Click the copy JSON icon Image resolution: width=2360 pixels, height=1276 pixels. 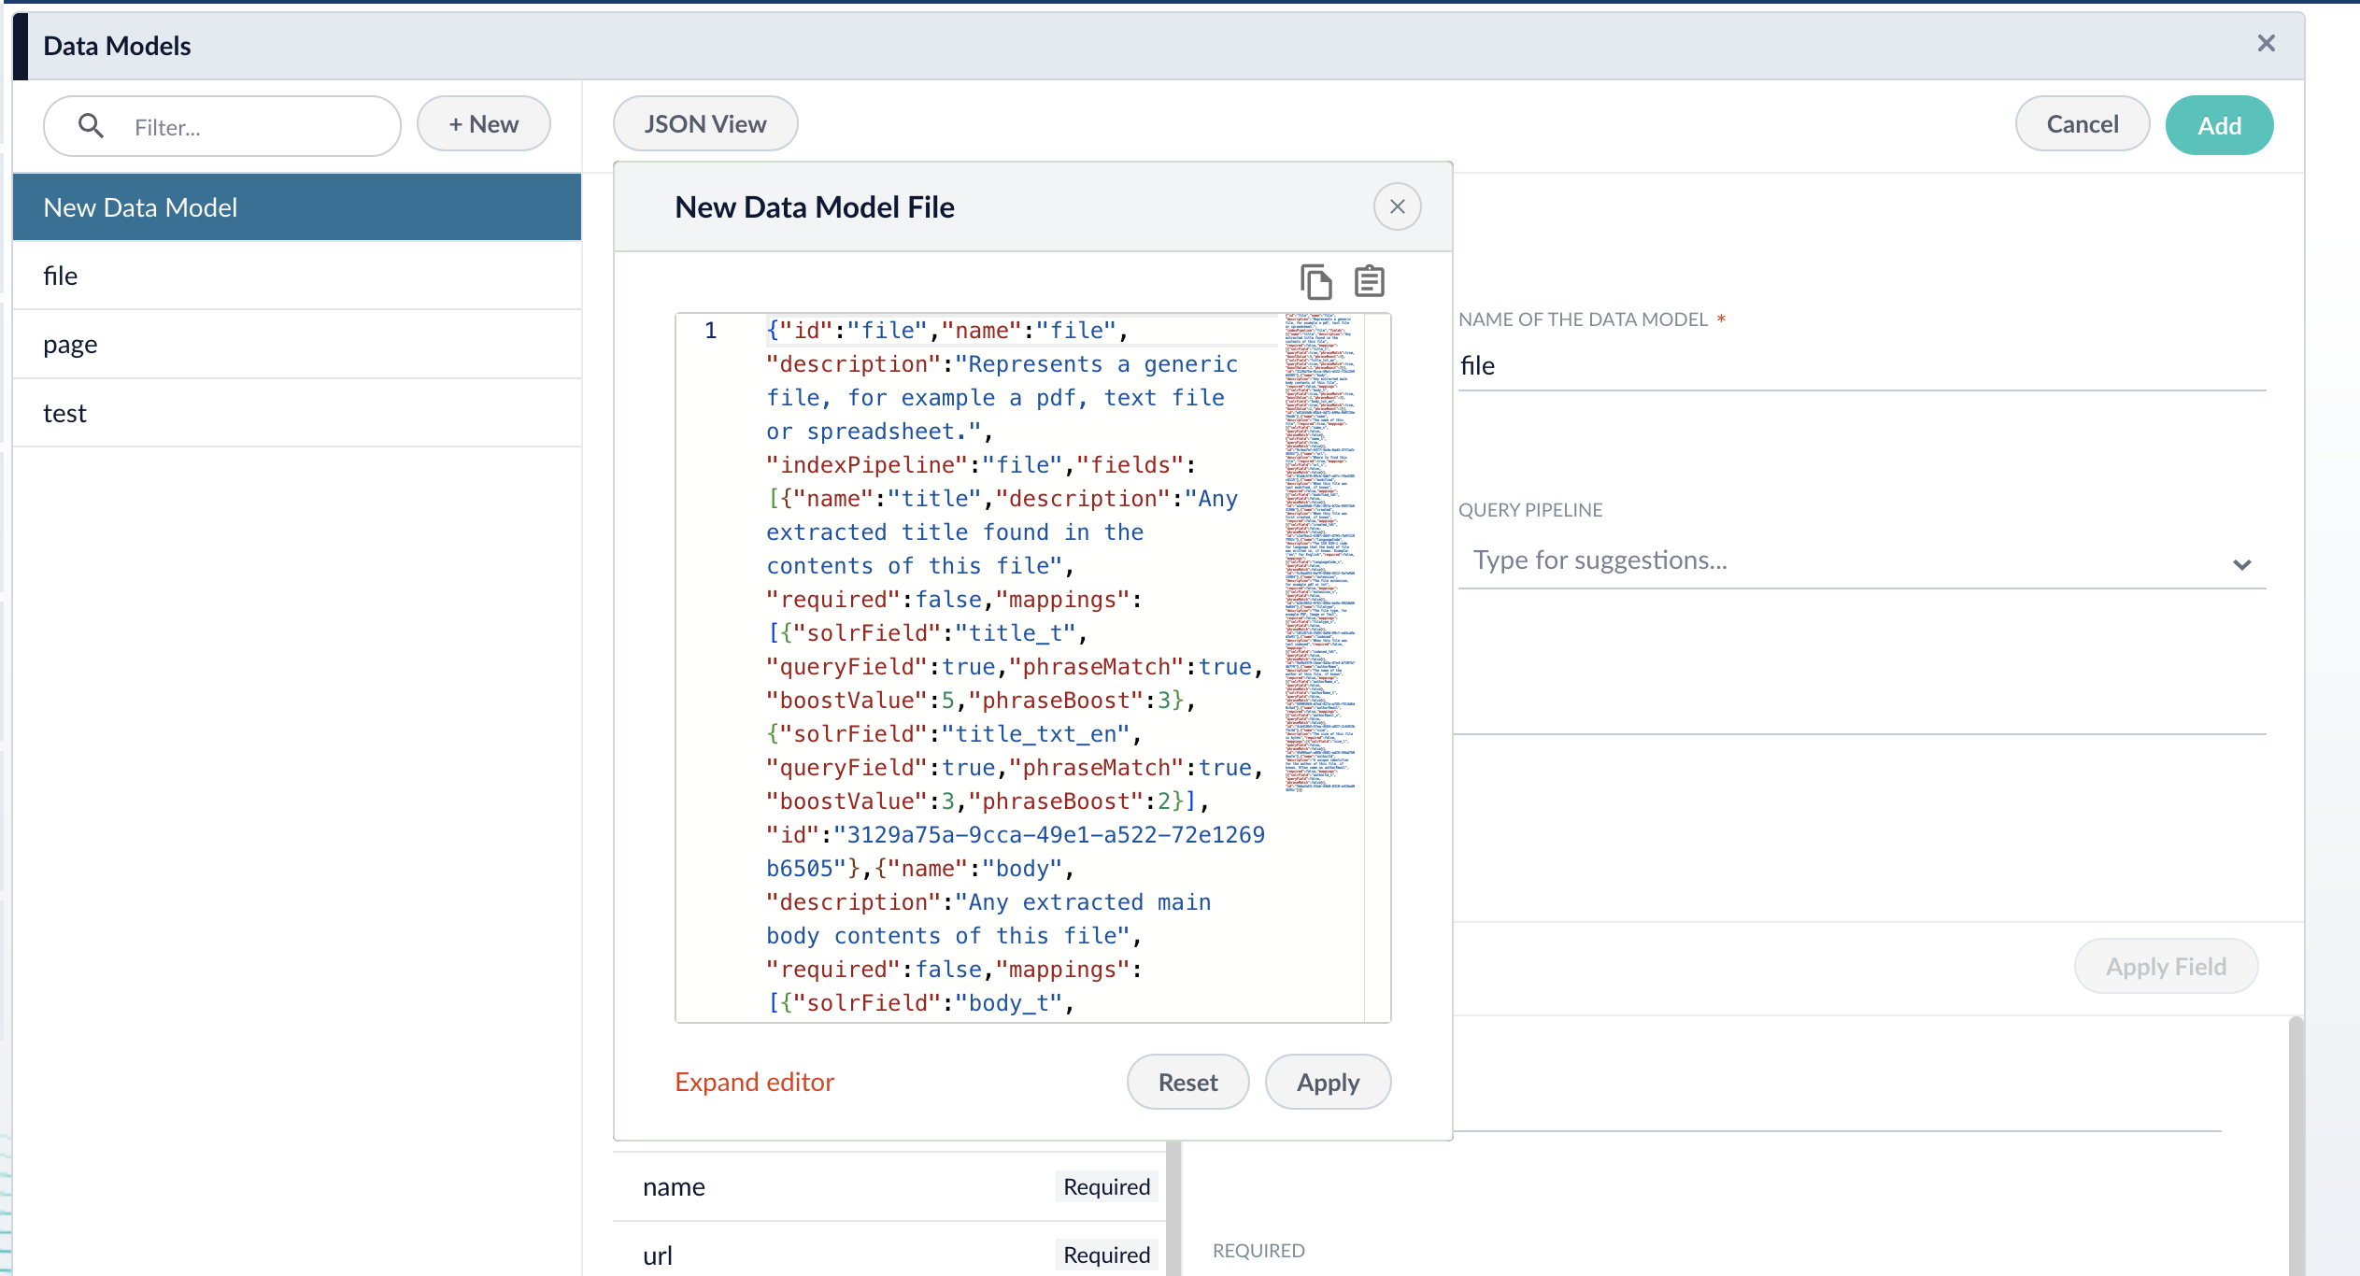pyautogui.click(x=1315, y=281)
